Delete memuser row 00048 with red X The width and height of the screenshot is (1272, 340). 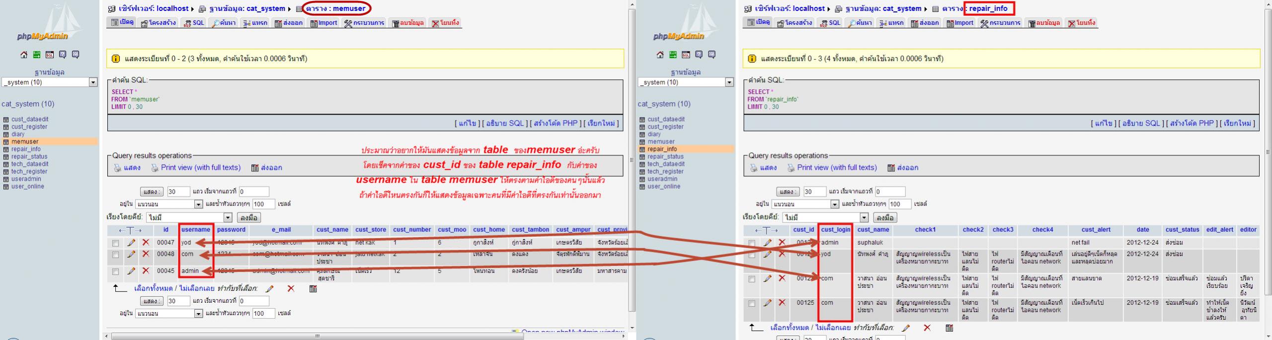[146, 254]
